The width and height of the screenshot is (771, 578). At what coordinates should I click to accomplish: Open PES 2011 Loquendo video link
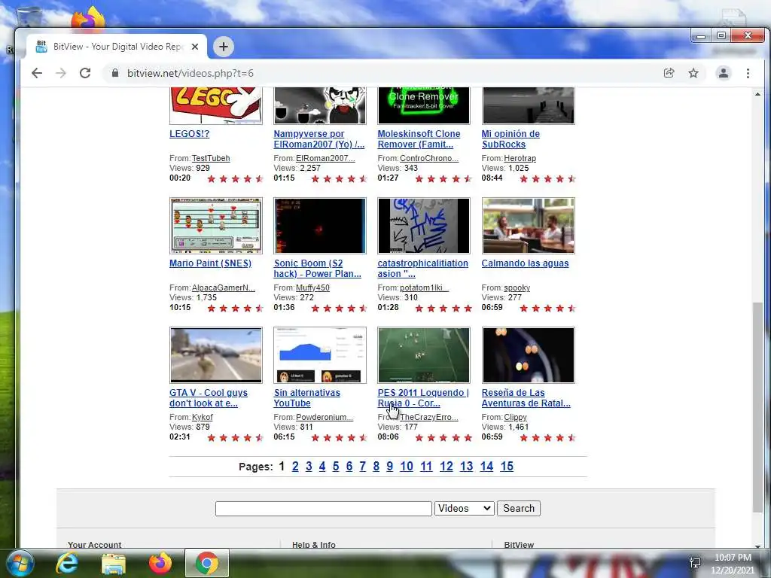coord(423,398)
